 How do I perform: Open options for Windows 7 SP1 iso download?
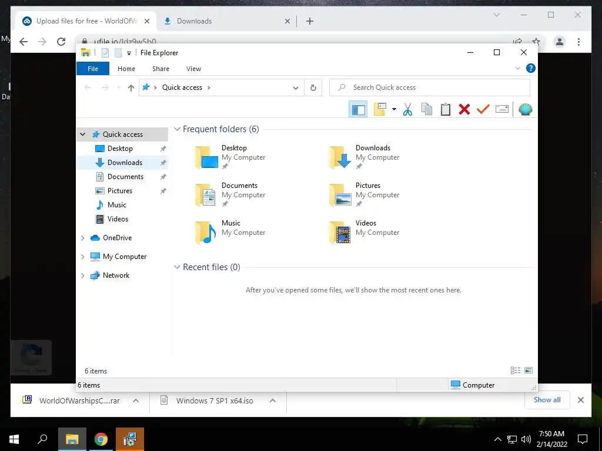coord(273,400)
